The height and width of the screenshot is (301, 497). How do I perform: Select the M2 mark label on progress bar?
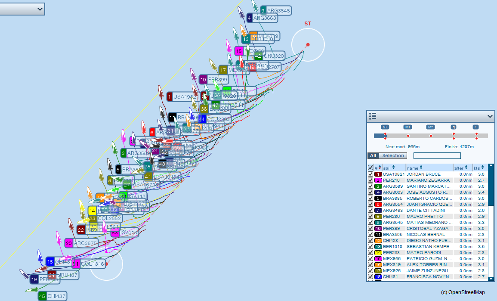point(431,127)
